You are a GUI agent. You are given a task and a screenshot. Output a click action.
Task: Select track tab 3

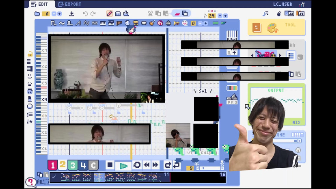click(73, 165)
